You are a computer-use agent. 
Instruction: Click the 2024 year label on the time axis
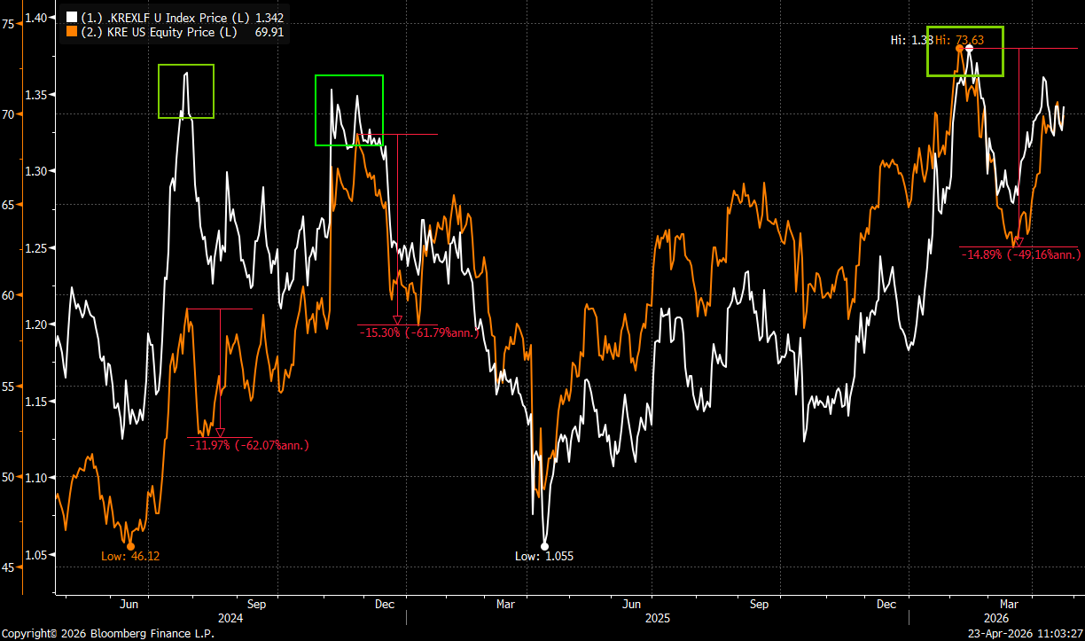[x=230, y=618]
